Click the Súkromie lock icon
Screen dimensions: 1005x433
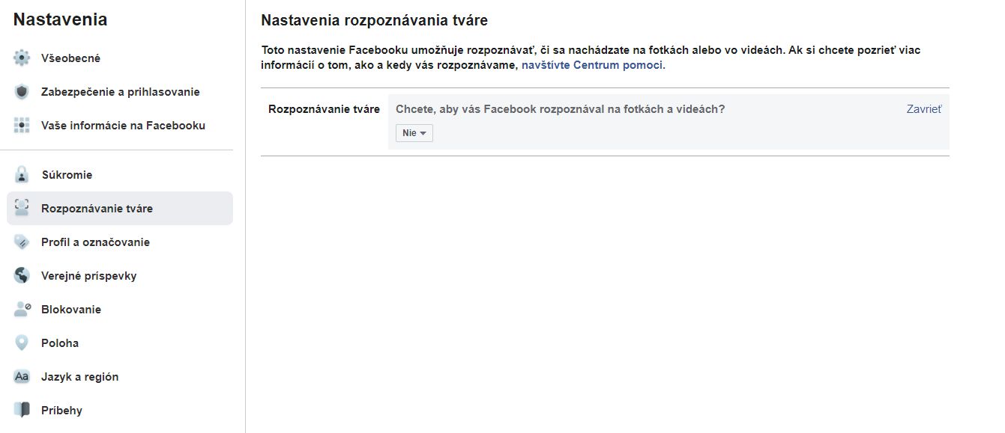[x=22, y=175]
